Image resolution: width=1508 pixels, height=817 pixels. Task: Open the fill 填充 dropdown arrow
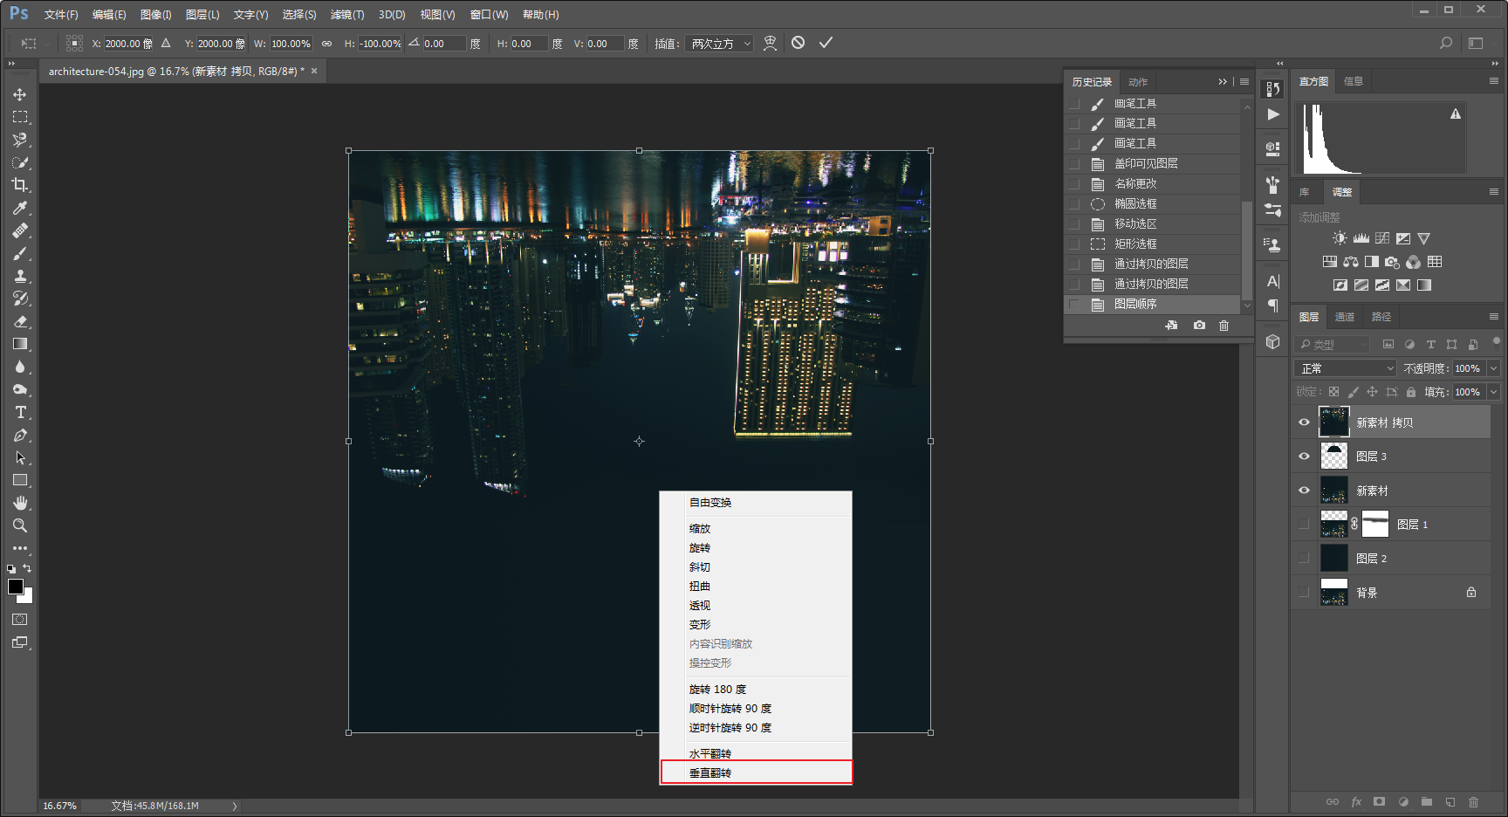[1493, 392]
